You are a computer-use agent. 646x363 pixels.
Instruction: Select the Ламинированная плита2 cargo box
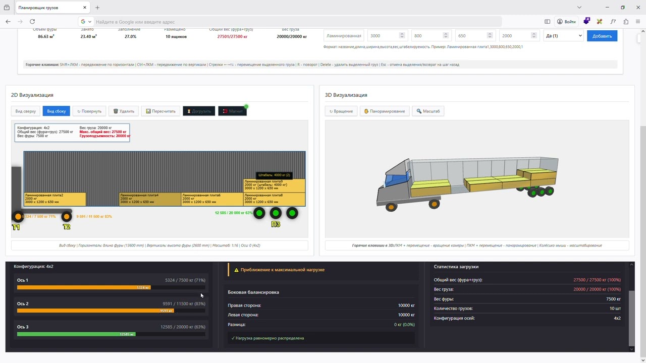click(55, 199)
